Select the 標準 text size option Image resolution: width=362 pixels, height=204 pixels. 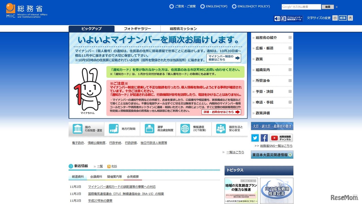point(342,17)
